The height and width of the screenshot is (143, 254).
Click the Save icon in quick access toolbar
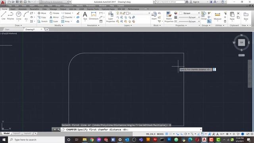pyautogui.click(x=17, y=2)
